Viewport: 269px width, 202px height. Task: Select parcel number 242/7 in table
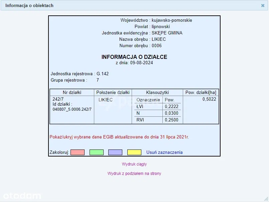tap(58, 99)
